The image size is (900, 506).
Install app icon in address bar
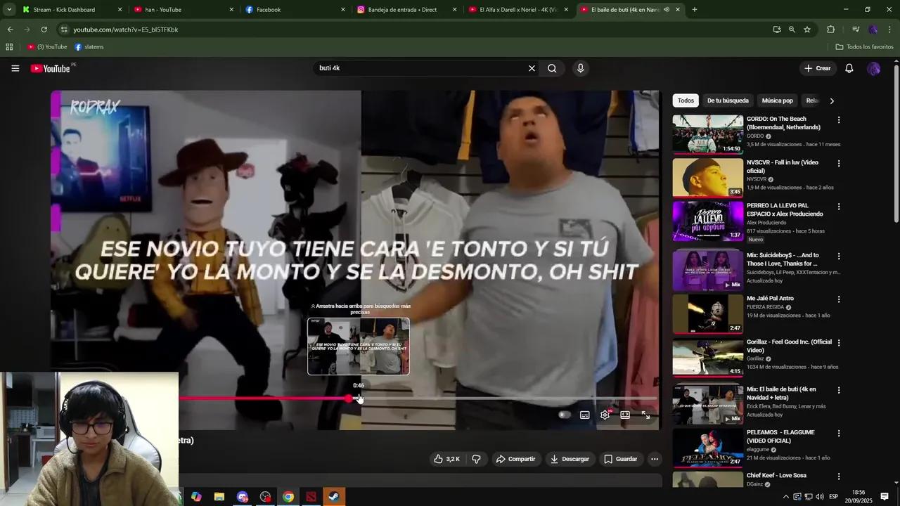pyautogui.click(x=776, y=30)
